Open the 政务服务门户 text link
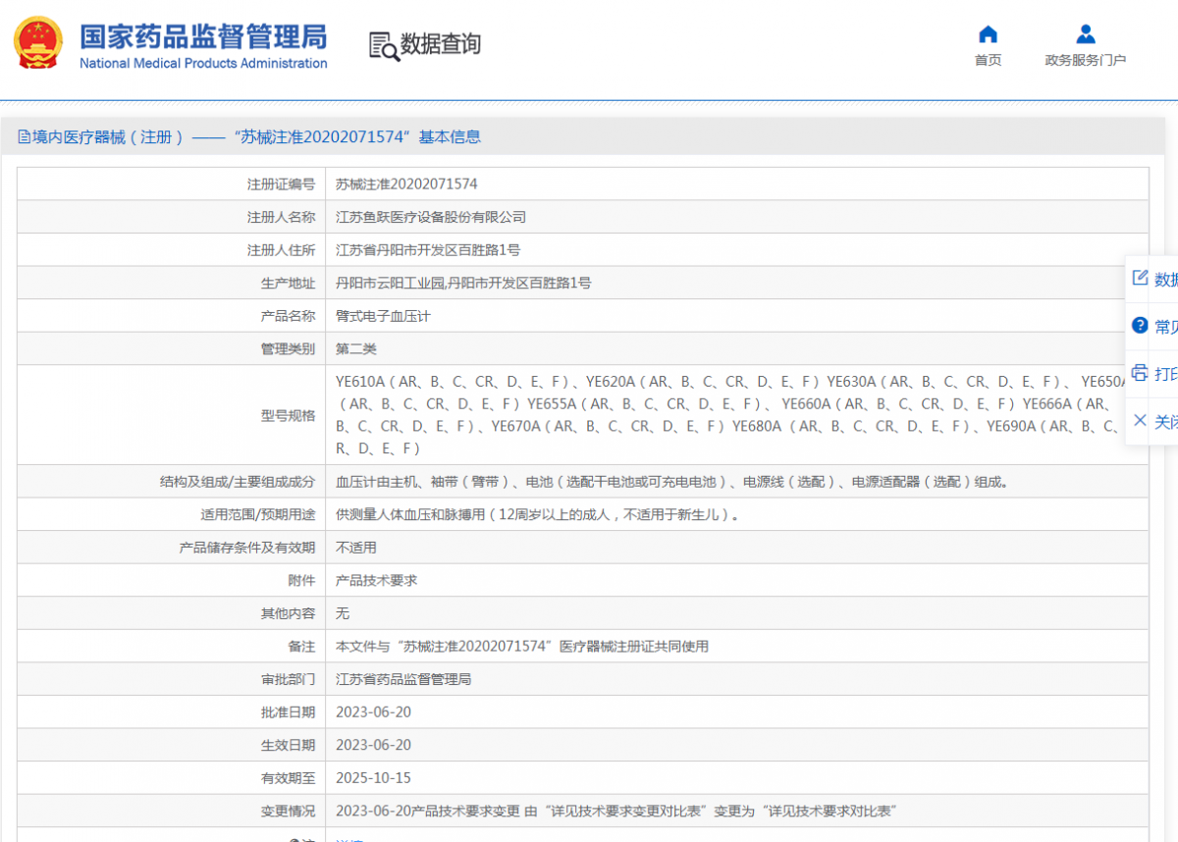Screen dimensions: 1178x842 pos(1085,61)
